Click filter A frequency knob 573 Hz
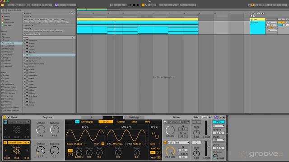Screen dimensions: 289x162 pyautogui.click(x=170, y=130)
